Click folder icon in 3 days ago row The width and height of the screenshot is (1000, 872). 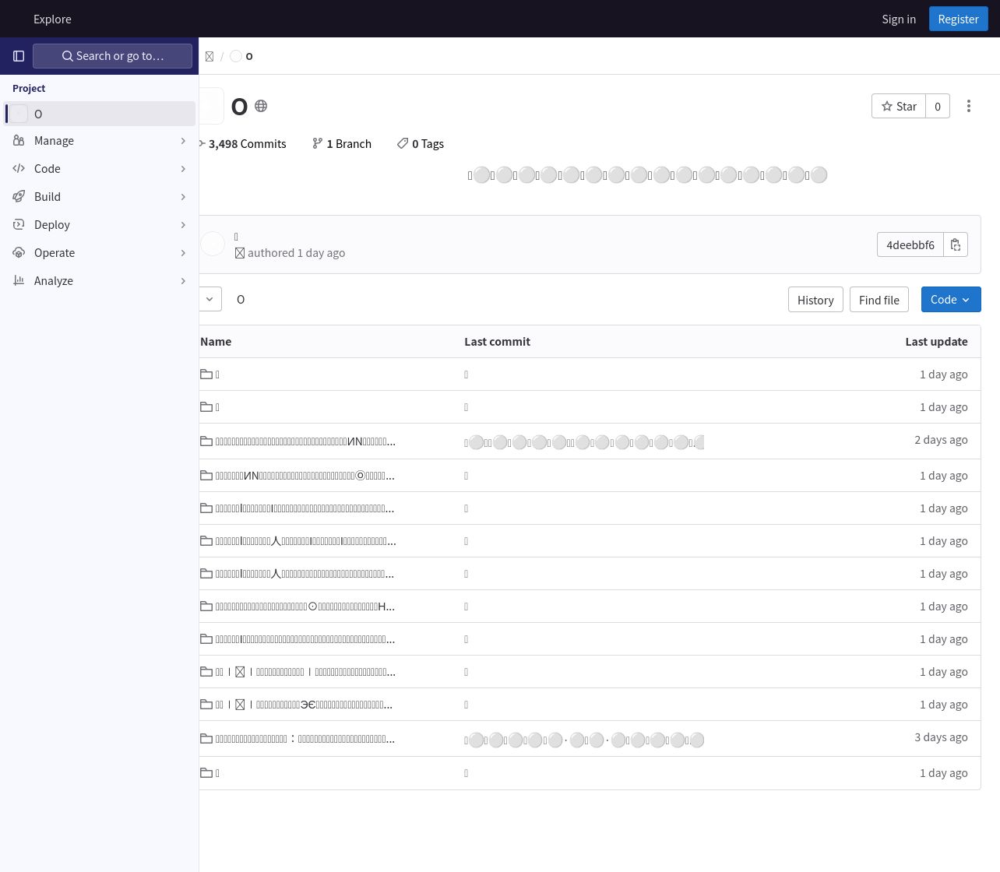click(206, 739)
